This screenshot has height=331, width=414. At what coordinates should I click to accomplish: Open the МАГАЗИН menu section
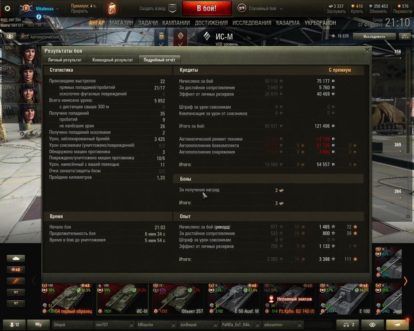(x=121, y=23)
